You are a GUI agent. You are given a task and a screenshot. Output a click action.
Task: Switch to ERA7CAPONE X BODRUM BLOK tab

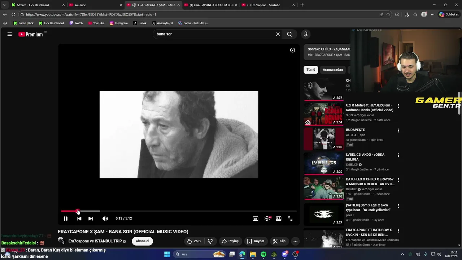[211, 5]
